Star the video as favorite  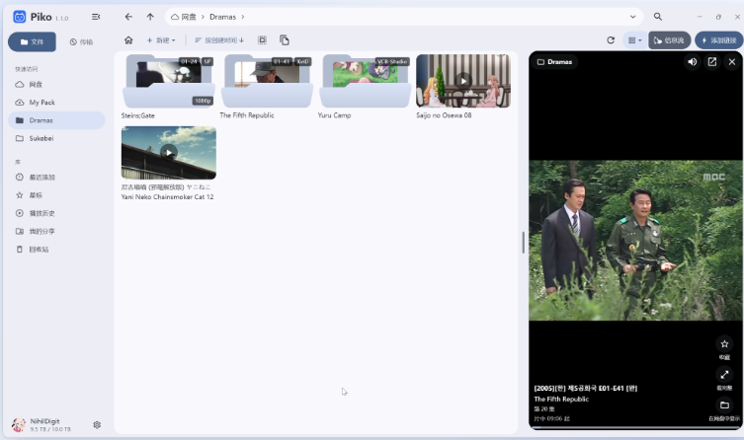tap(724, 344)
